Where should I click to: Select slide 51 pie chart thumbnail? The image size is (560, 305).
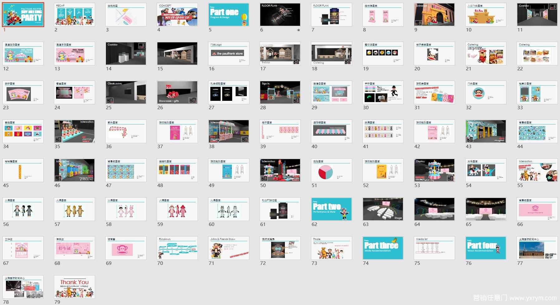(332, 170)
